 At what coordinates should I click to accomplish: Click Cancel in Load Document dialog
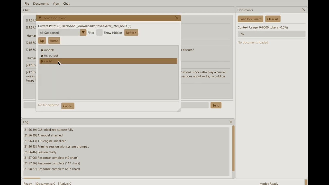click(x=68, y=106)
